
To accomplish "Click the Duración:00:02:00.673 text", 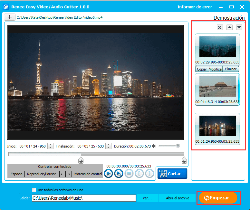I will click(132, 146).
